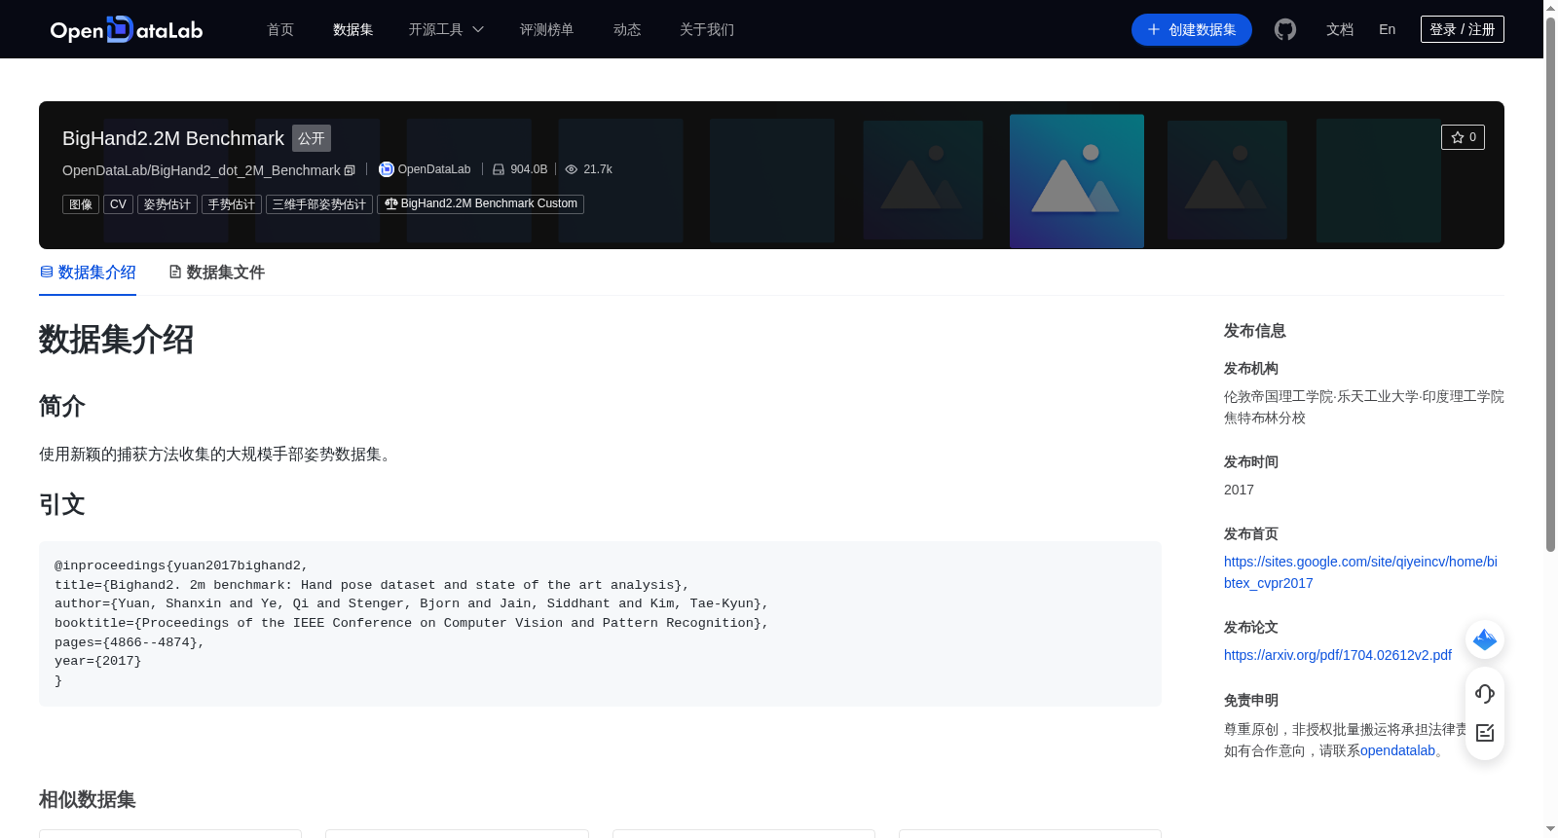
Task: Click the 姿势估计 tag
Action: pyautogui.click(x=167, y=204)
